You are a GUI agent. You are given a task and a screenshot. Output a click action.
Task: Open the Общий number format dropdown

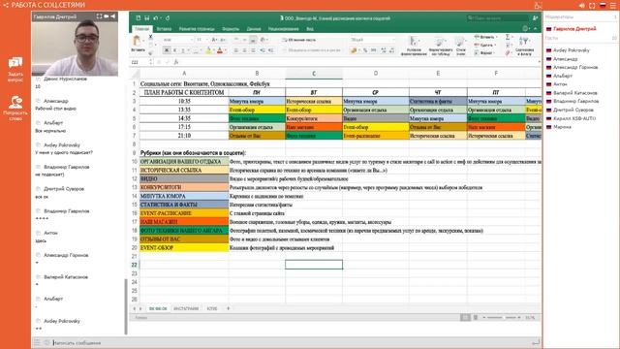click(373, 40)
